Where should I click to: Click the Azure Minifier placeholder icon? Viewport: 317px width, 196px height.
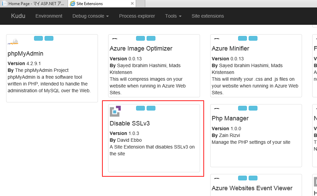click(217, 39)
